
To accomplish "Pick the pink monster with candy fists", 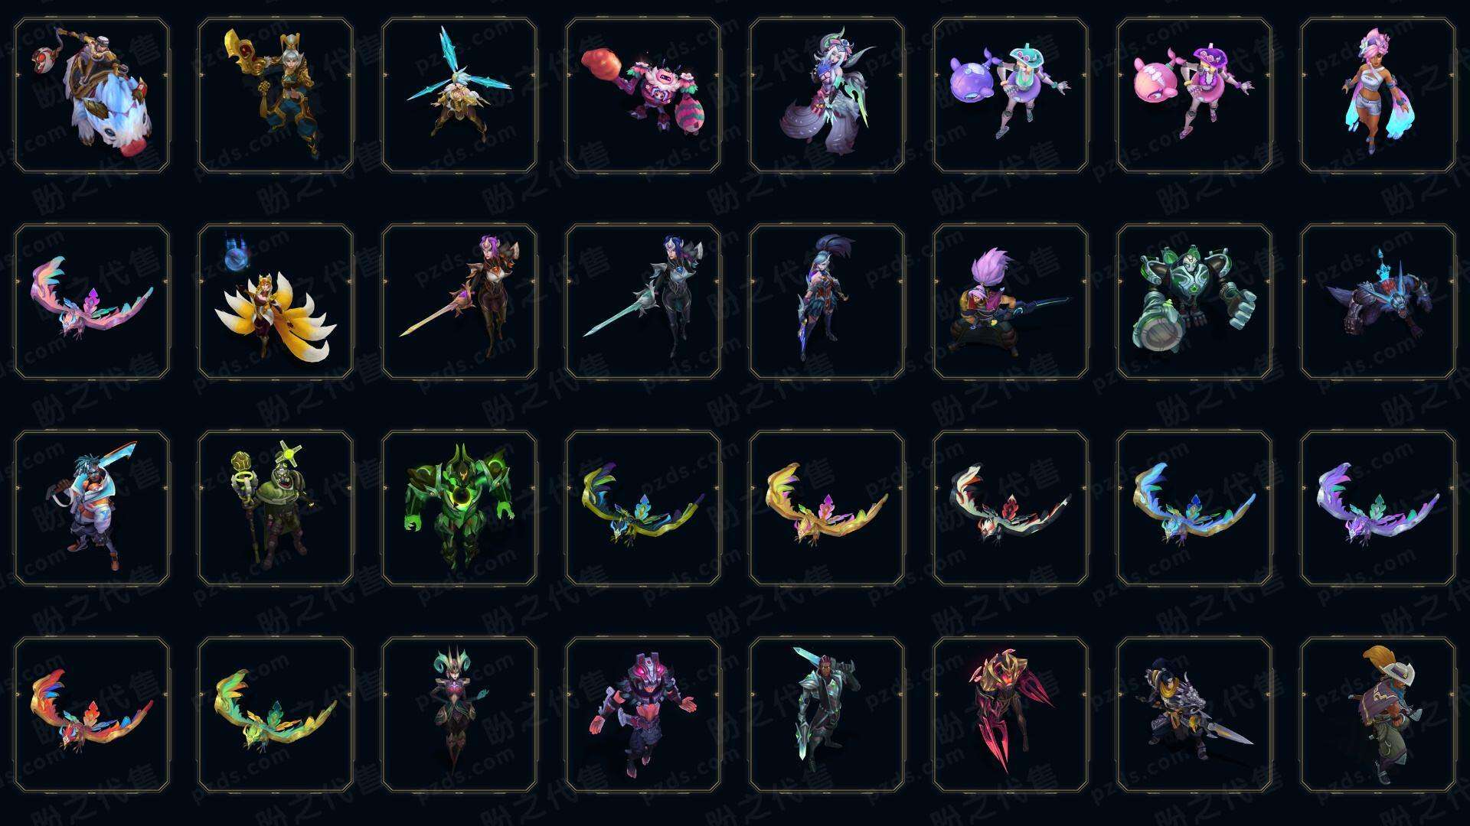I will pyautogui.click(x=643, y=96).
